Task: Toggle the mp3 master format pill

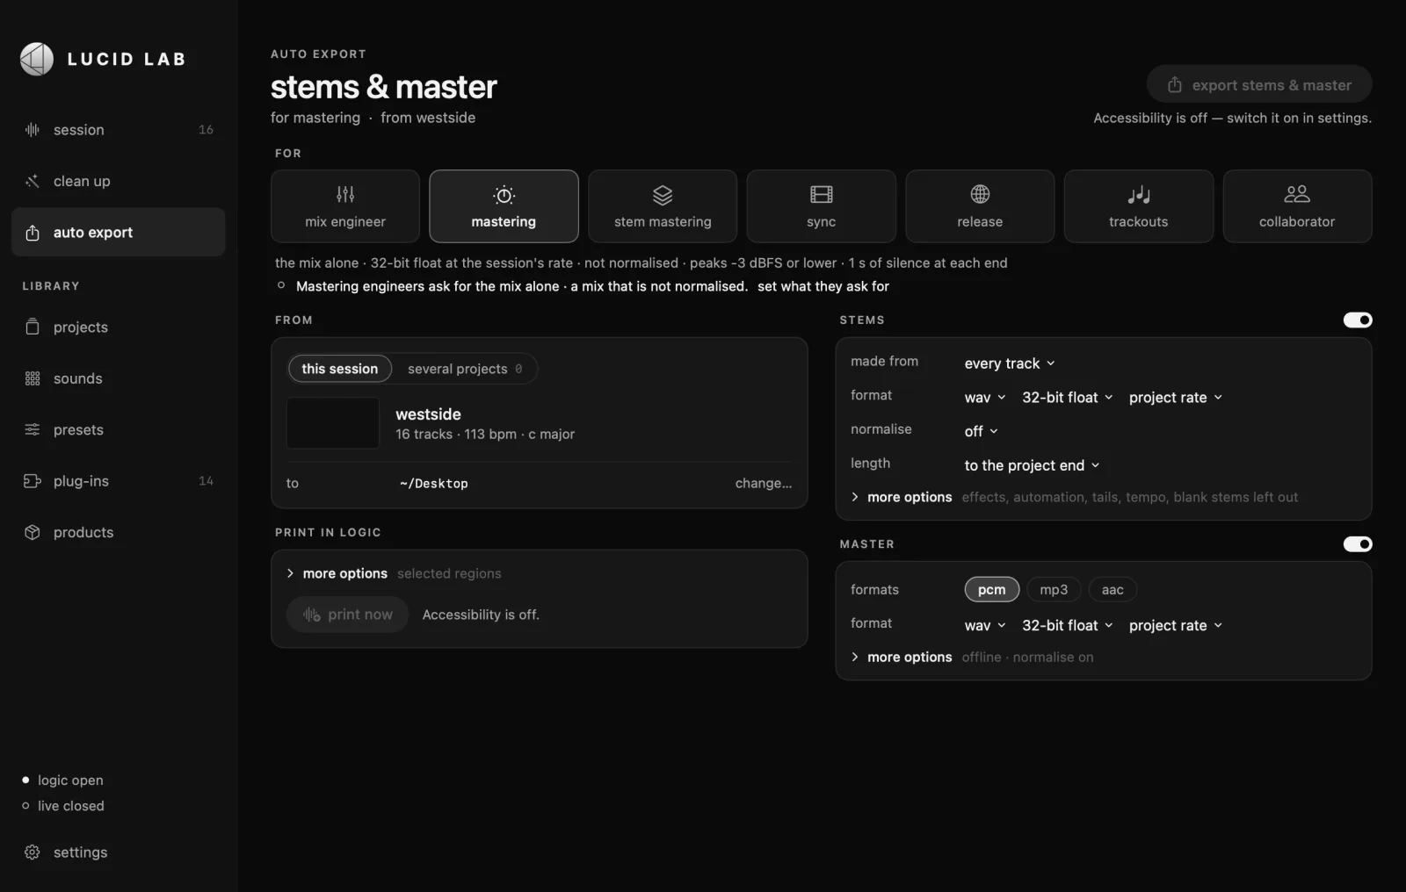Action: 1054,590
